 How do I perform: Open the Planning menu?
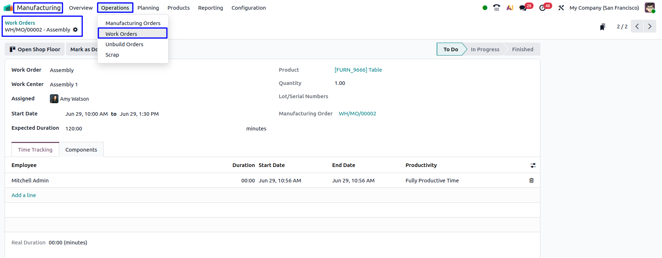coord(148,8)
